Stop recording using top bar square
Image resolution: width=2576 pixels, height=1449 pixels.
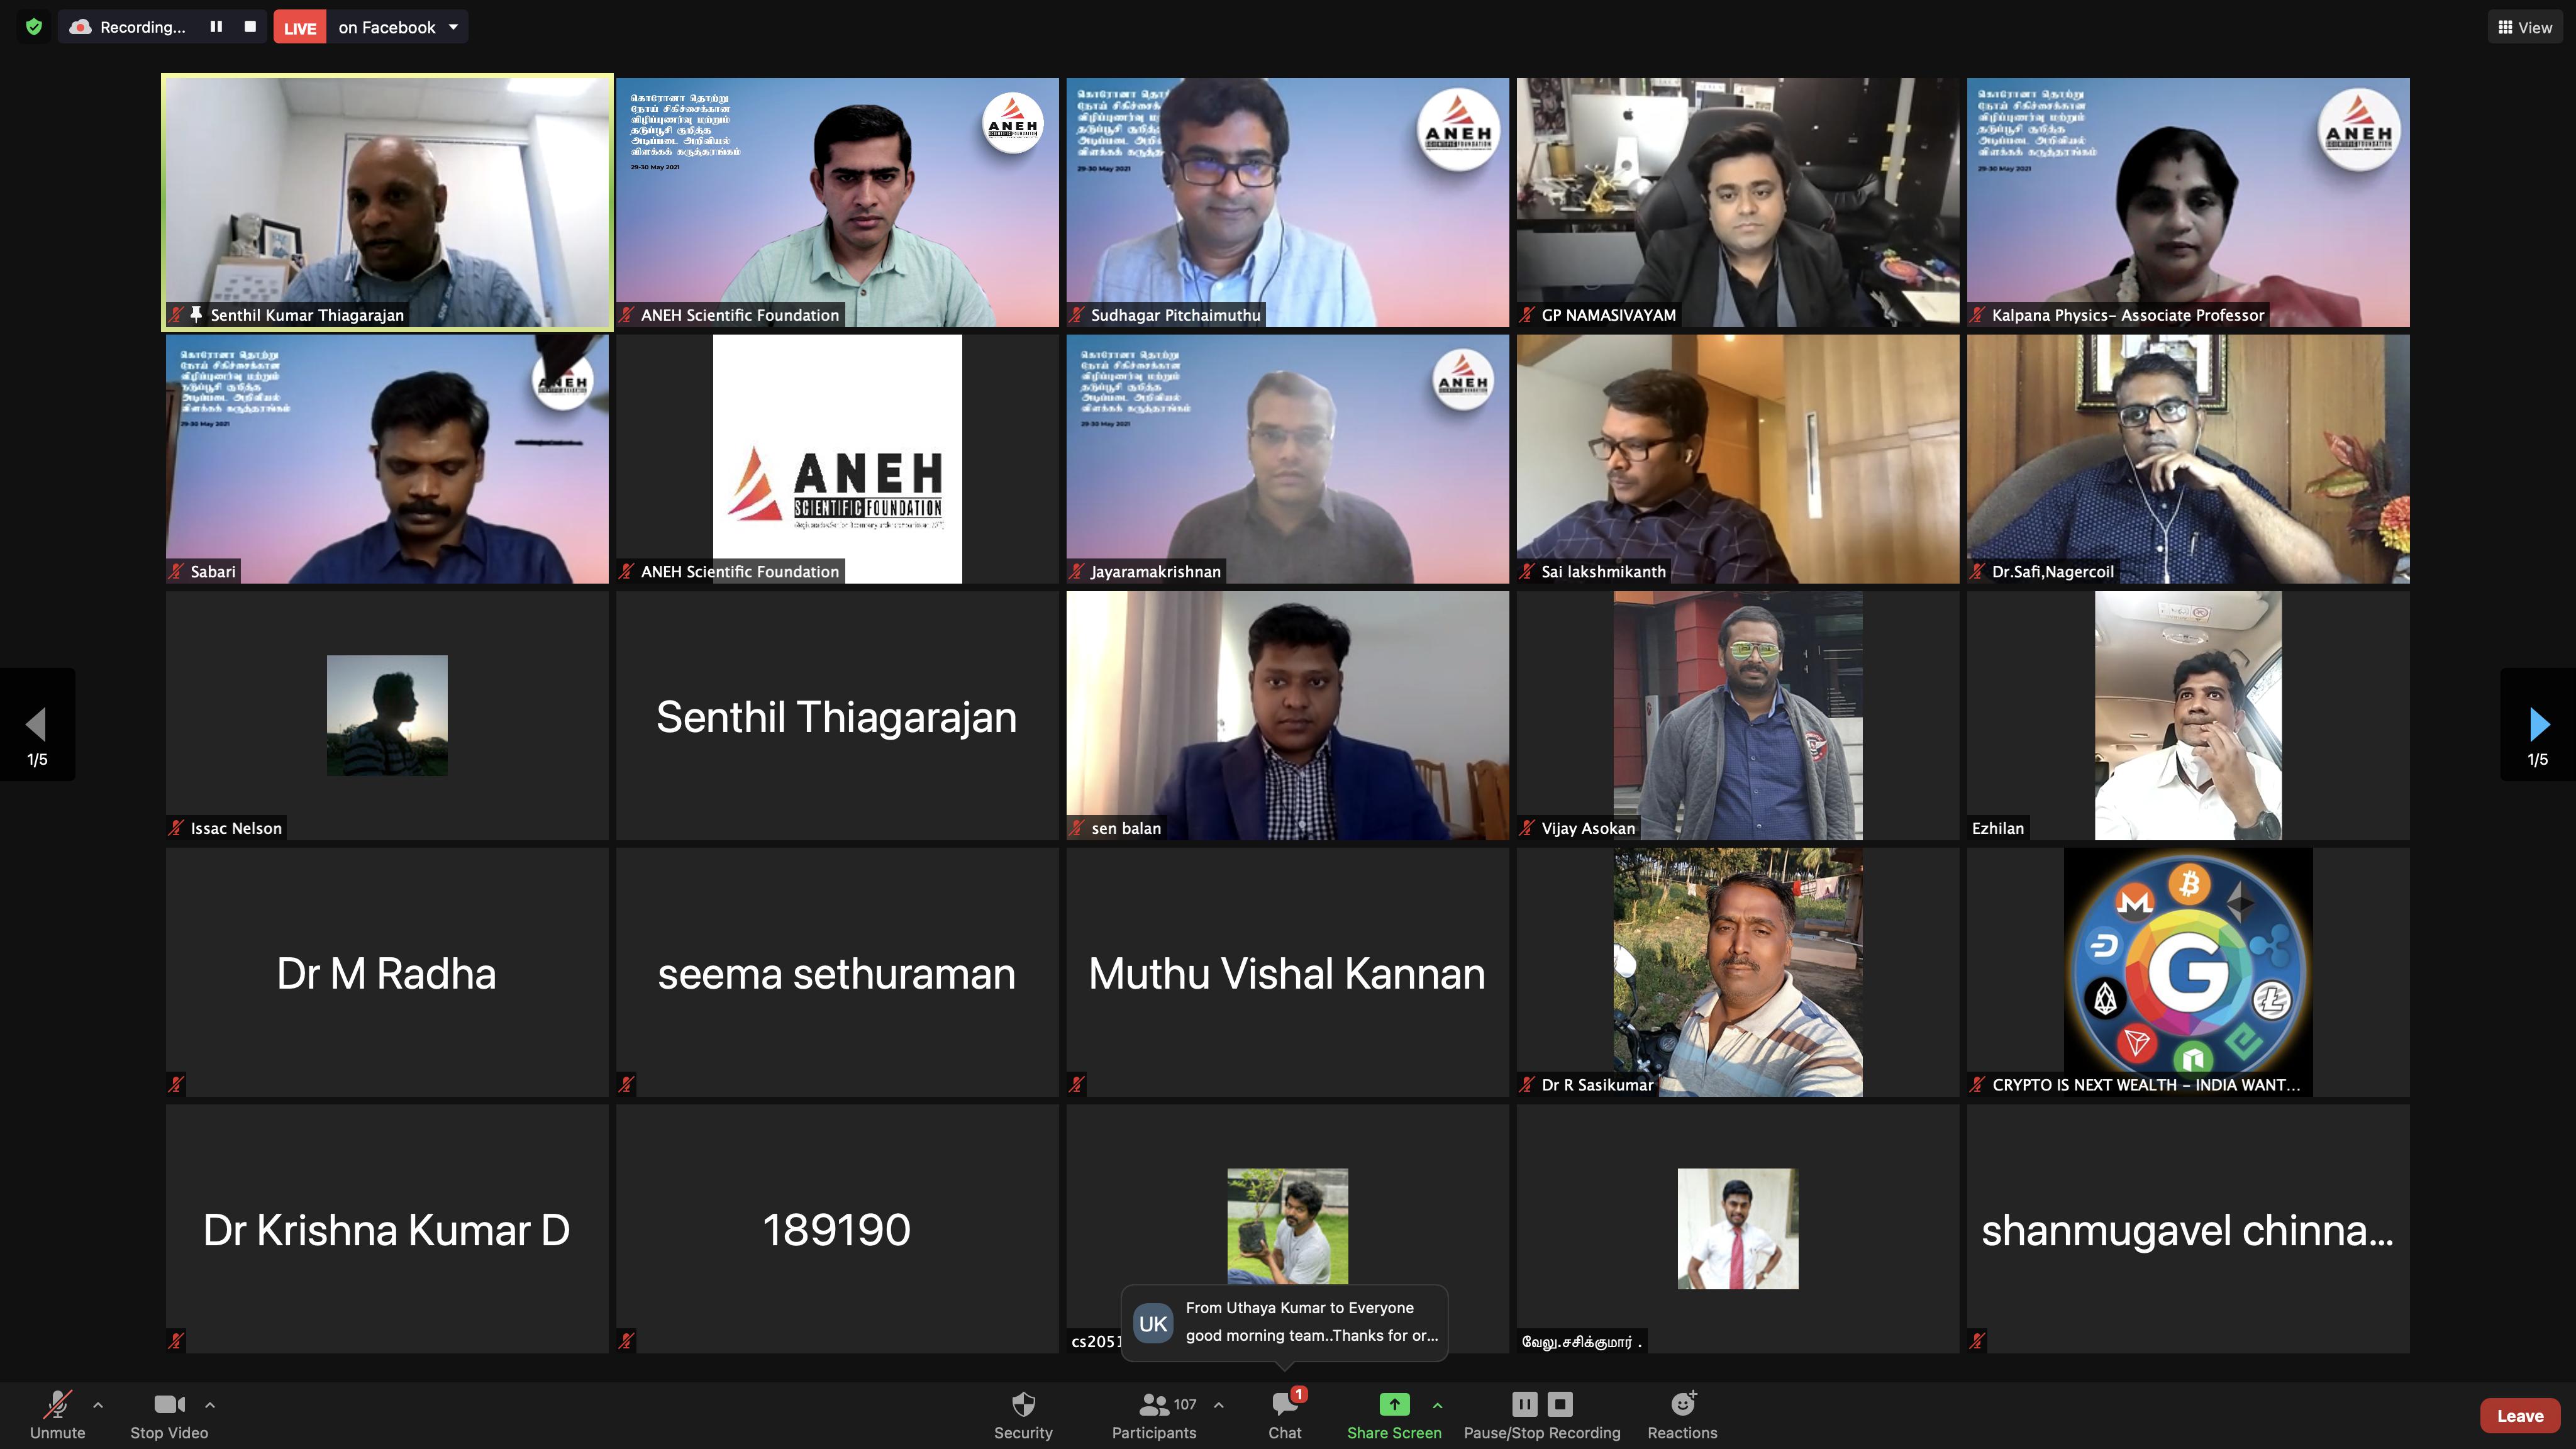point(250,27)
